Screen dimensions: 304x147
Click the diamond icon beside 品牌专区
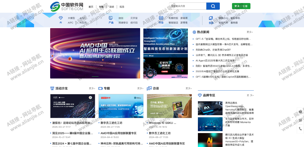pyautogui.click(x=200, y=95)
